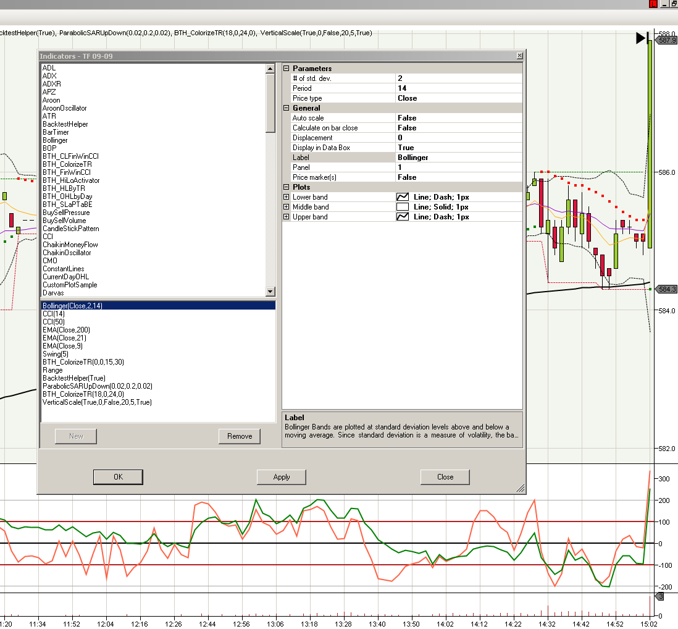
Task: Expand the Lower band plot settings
Action: pos(287,197)
